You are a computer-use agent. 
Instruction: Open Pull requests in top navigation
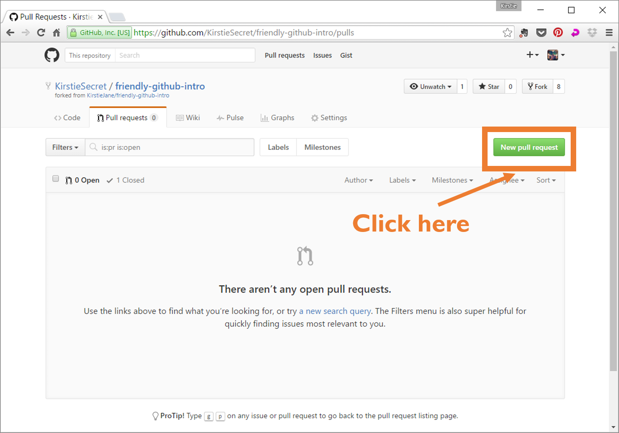coord(284,55)
